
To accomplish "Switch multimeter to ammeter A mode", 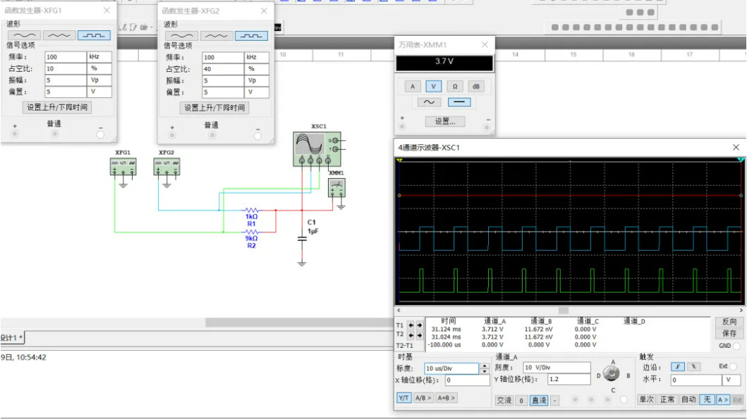I will (x=413, y=87).
